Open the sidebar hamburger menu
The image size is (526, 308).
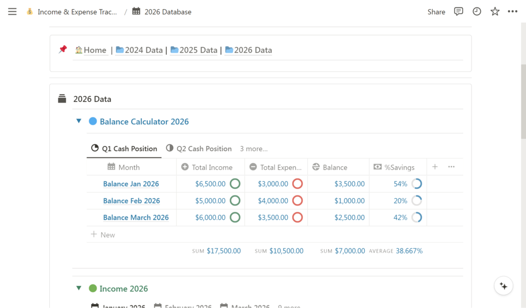12,12
